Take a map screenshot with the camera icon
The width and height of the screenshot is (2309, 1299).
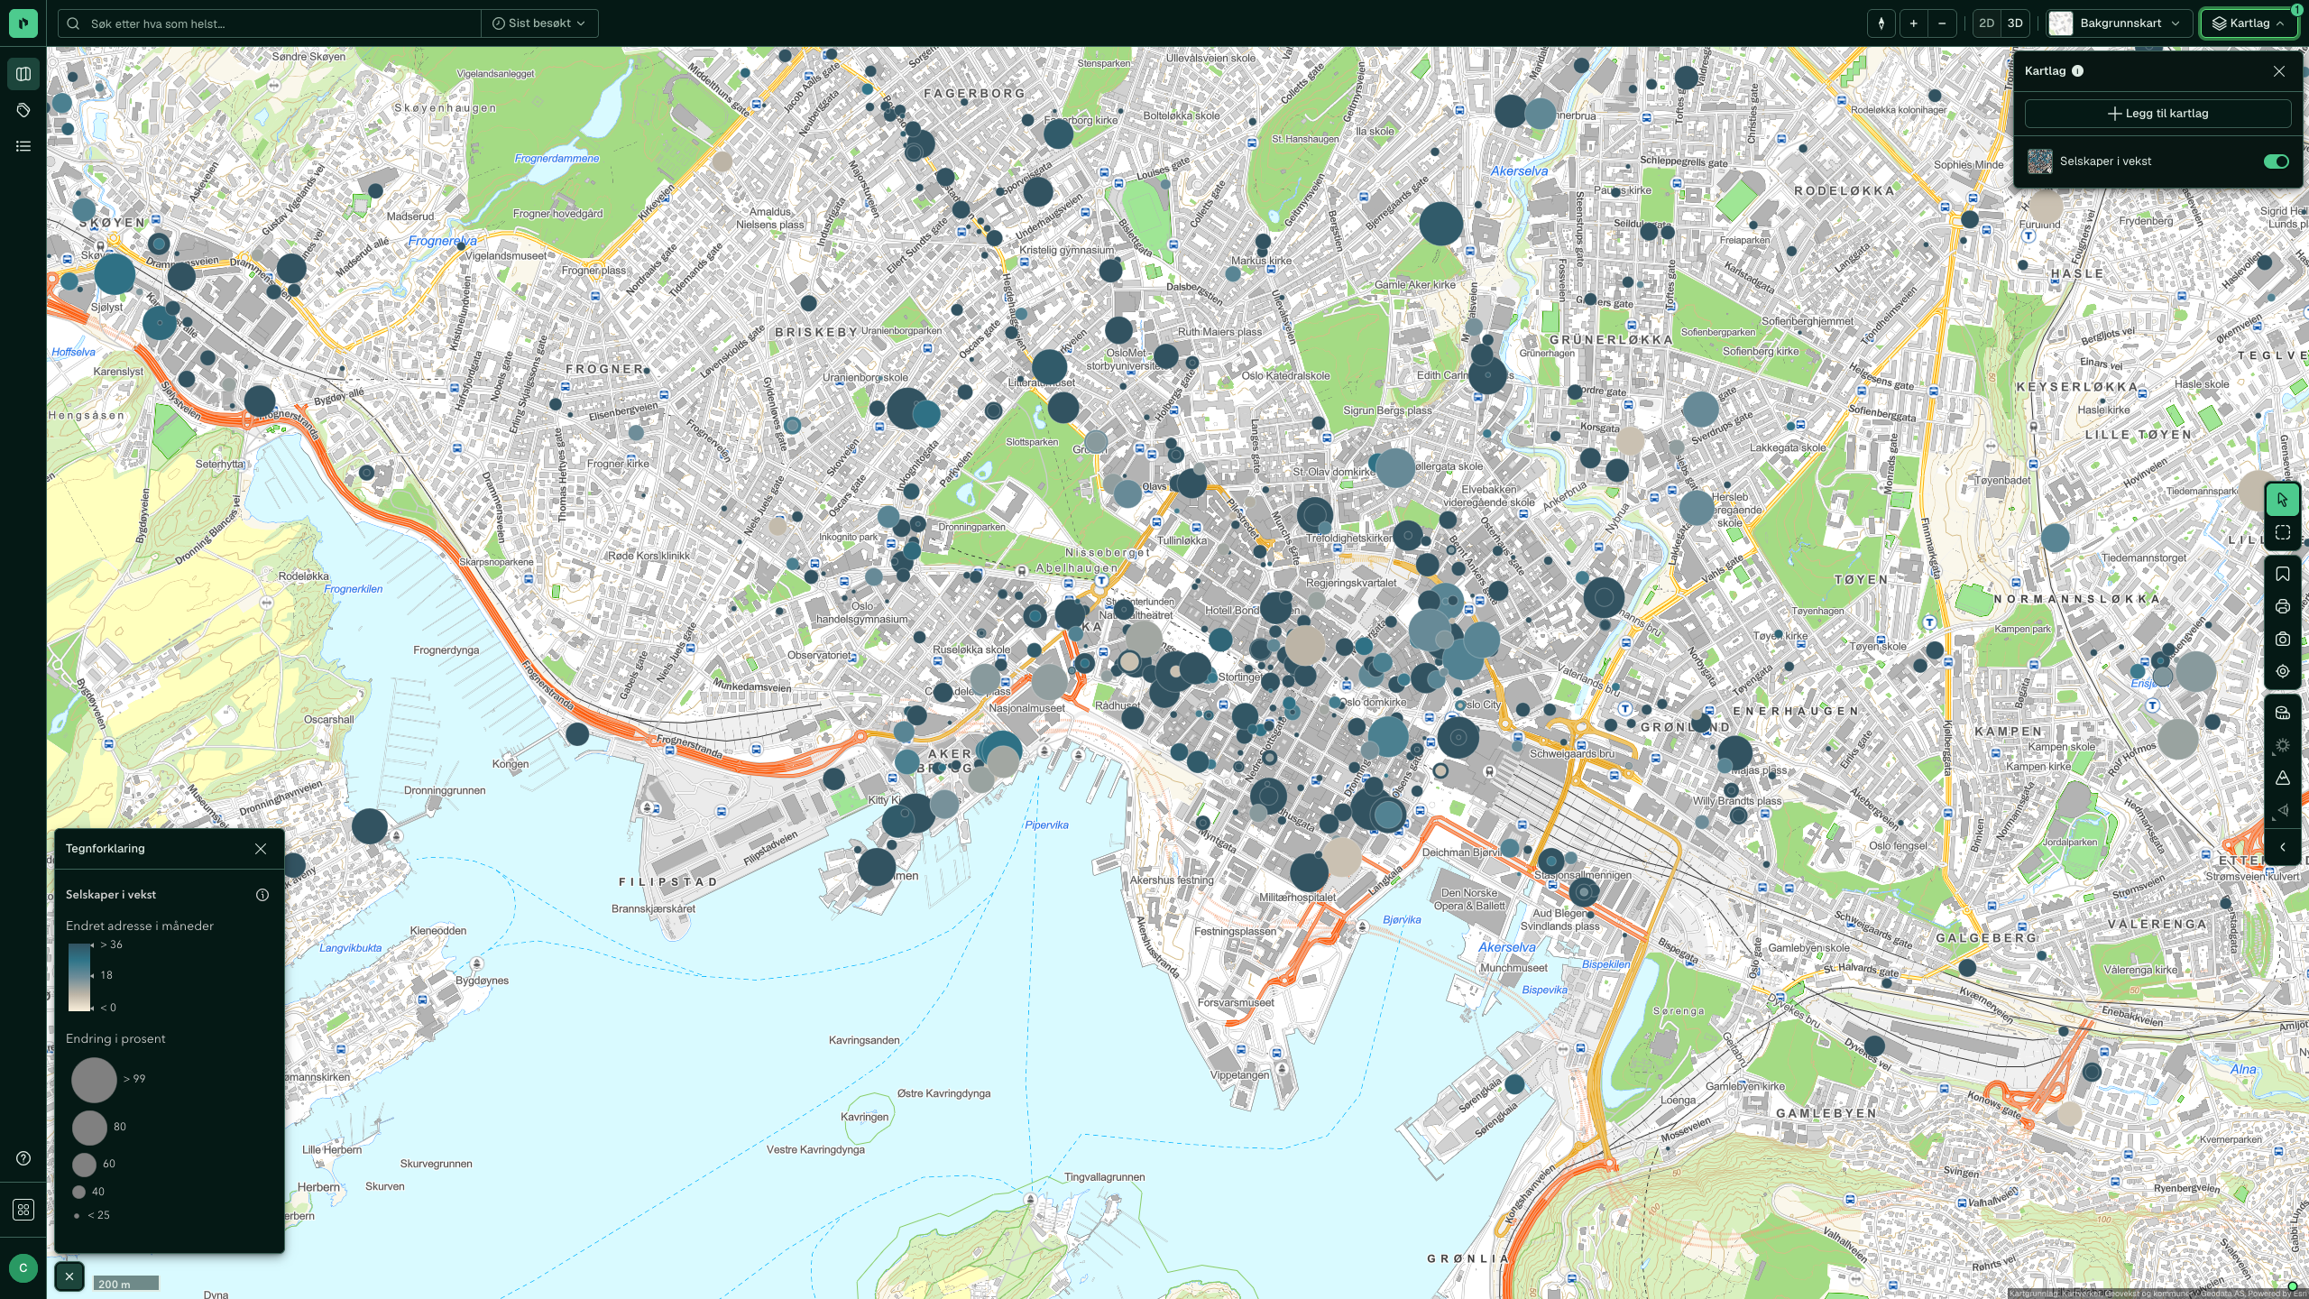pyautogui.click(x=2283, y=640)
